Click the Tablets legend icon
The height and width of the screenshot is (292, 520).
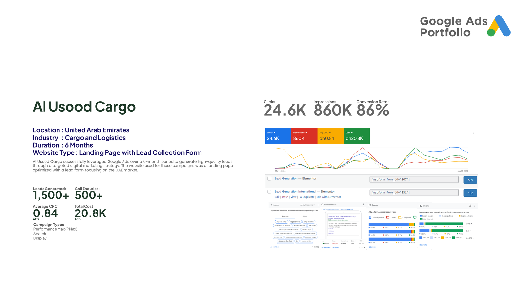pos(388,217)
